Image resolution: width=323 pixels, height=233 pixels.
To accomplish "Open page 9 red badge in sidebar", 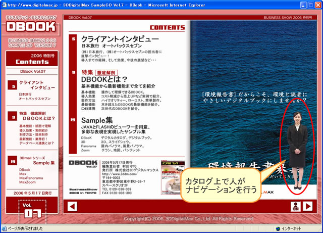I will (12, 116).
